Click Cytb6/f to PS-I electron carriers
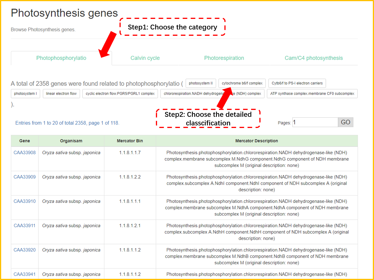374x280 pixels. click(x=297, y=83)
